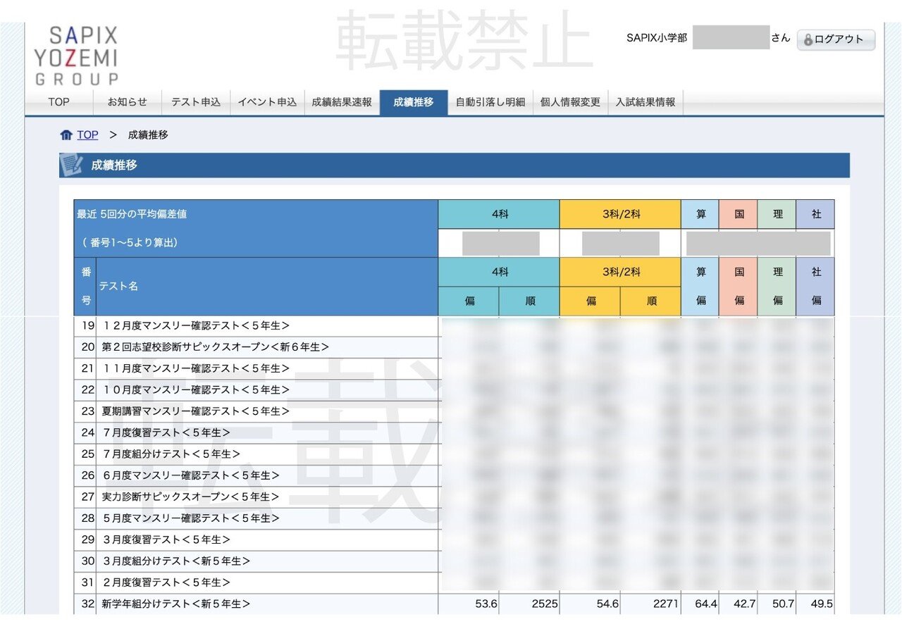902x624 pixels.
Task: Open 個人情報変更 from the navigation bar
Action: pyautogui.click(x=570, y=101)
